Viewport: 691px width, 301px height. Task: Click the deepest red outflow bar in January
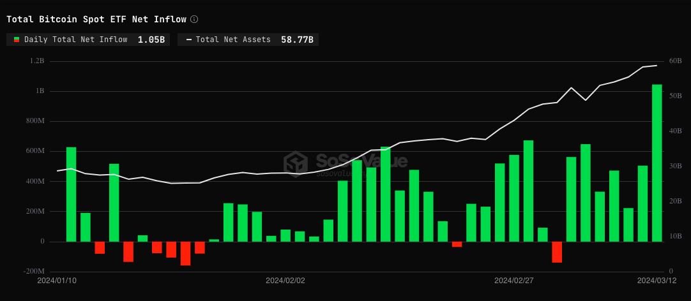pos(185,253)
